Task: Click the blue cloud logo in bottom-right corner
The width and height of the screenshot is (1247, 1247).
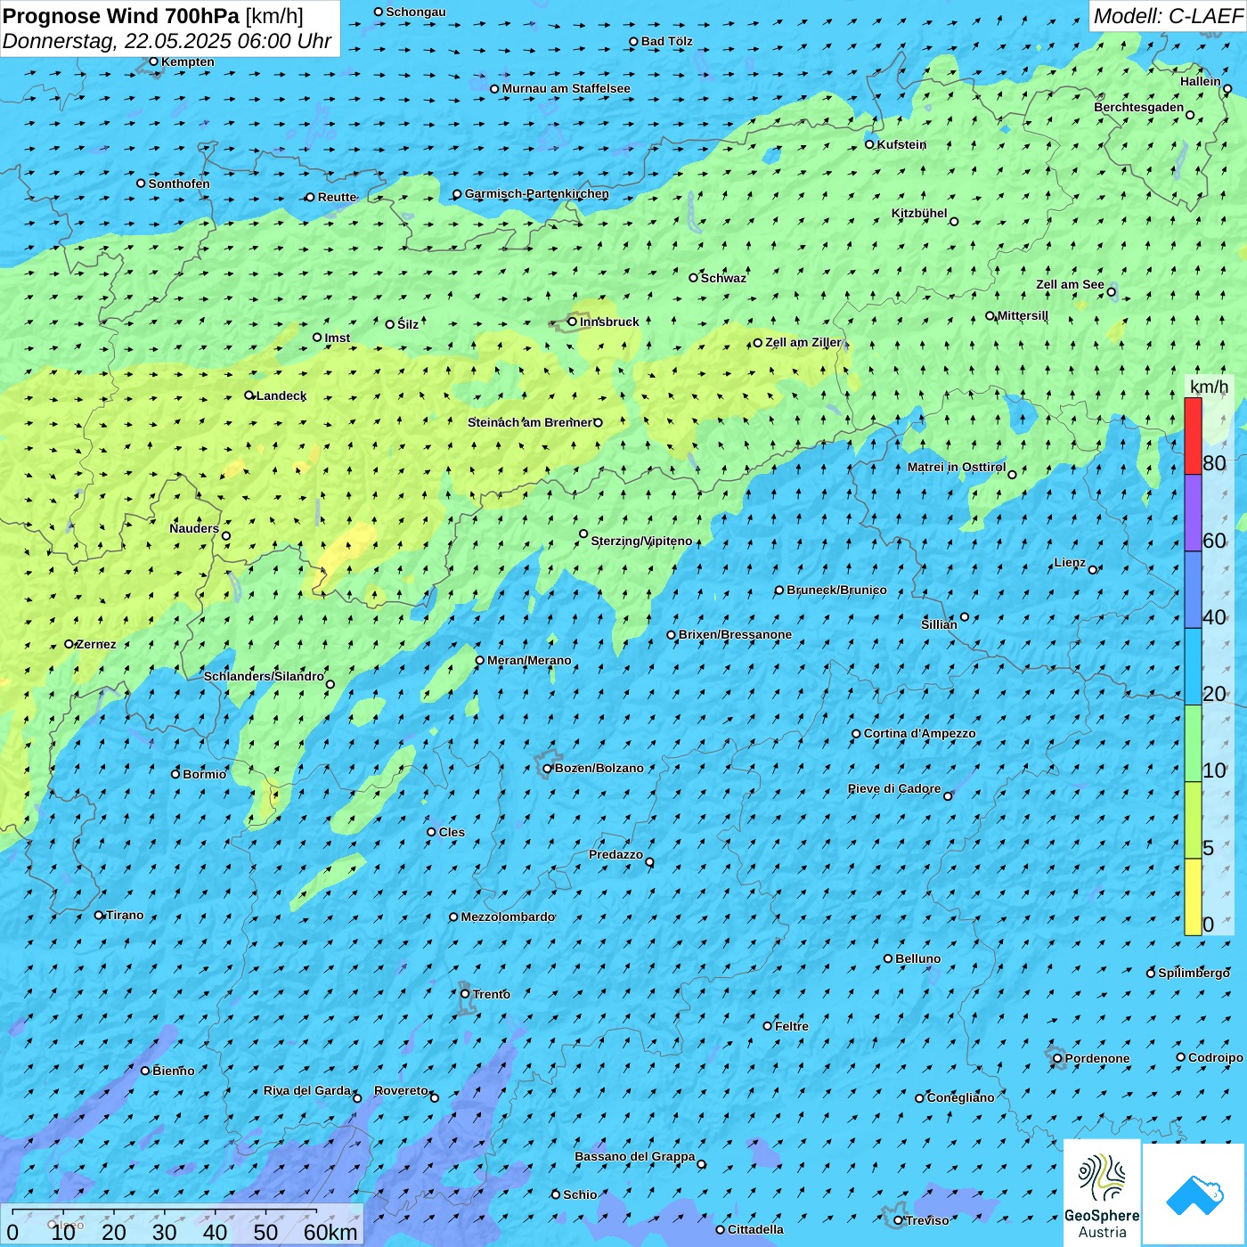Action: point(1194,1194)
